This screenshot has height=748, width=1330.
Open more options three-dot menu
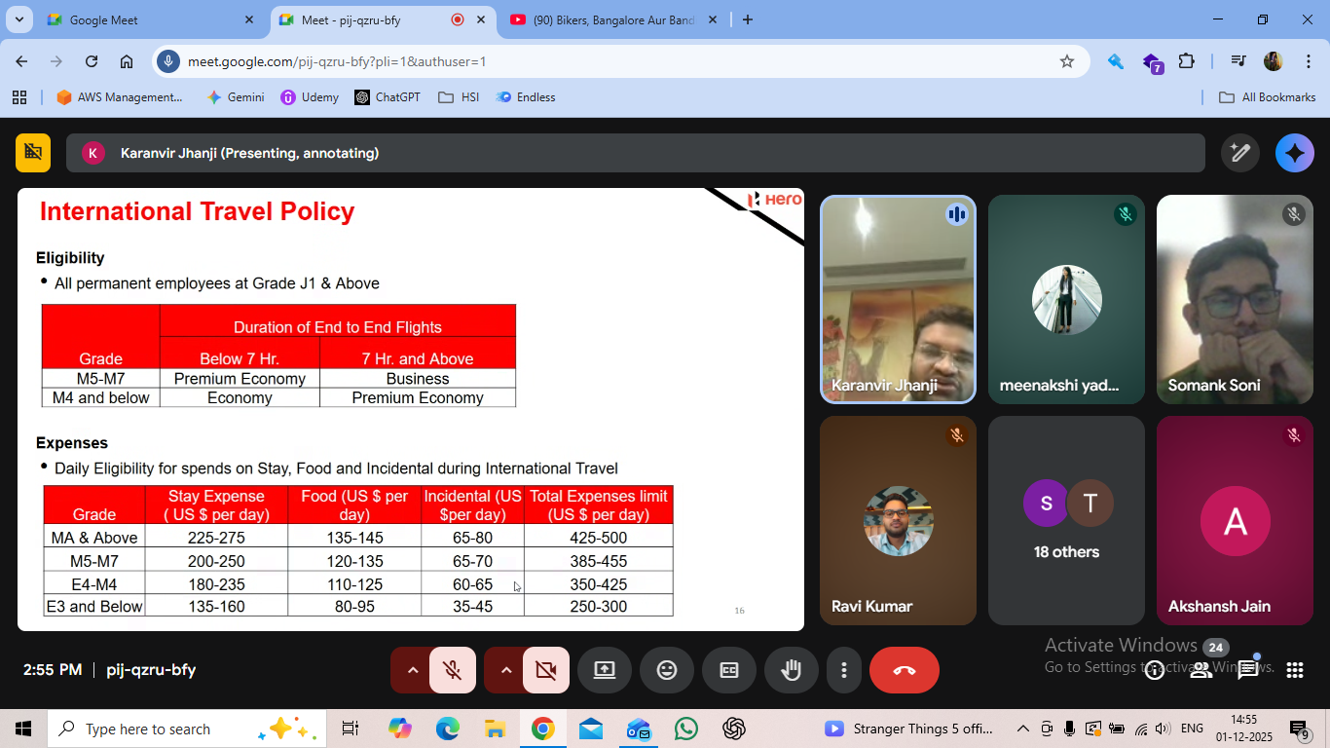point(844,670)
